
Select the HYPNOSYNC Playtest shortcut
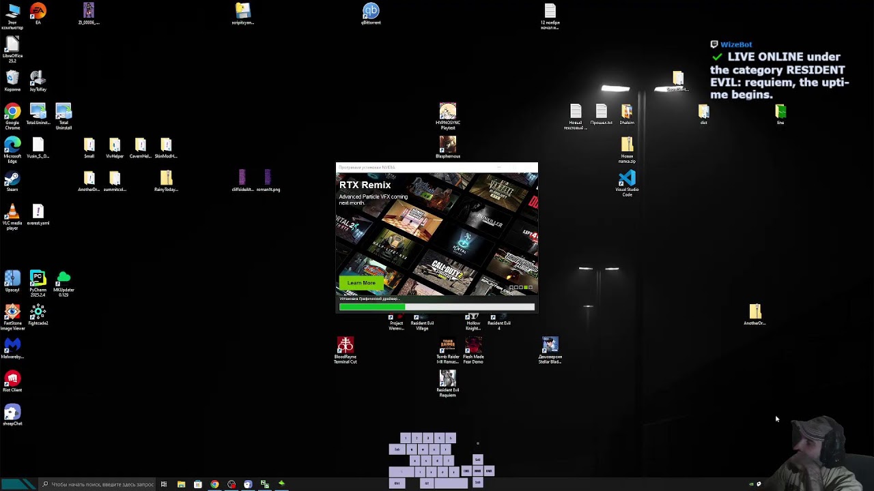point(448,117)
